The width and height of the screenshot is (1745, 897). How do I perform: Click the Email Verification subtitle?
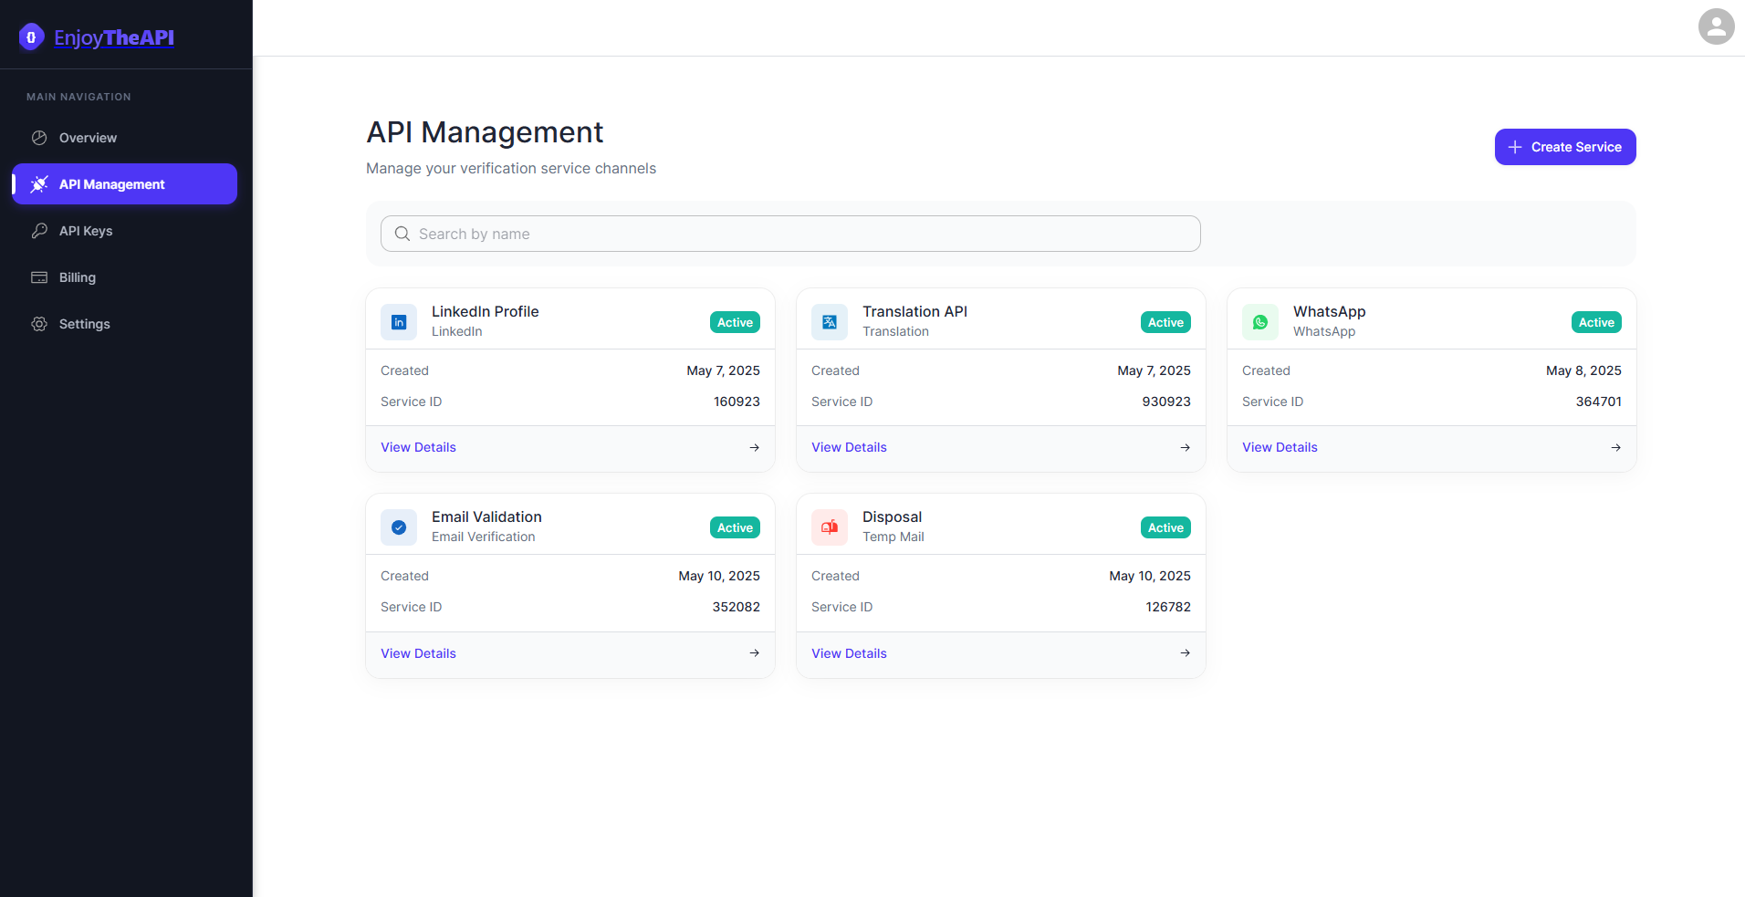[x=484, y=537]
